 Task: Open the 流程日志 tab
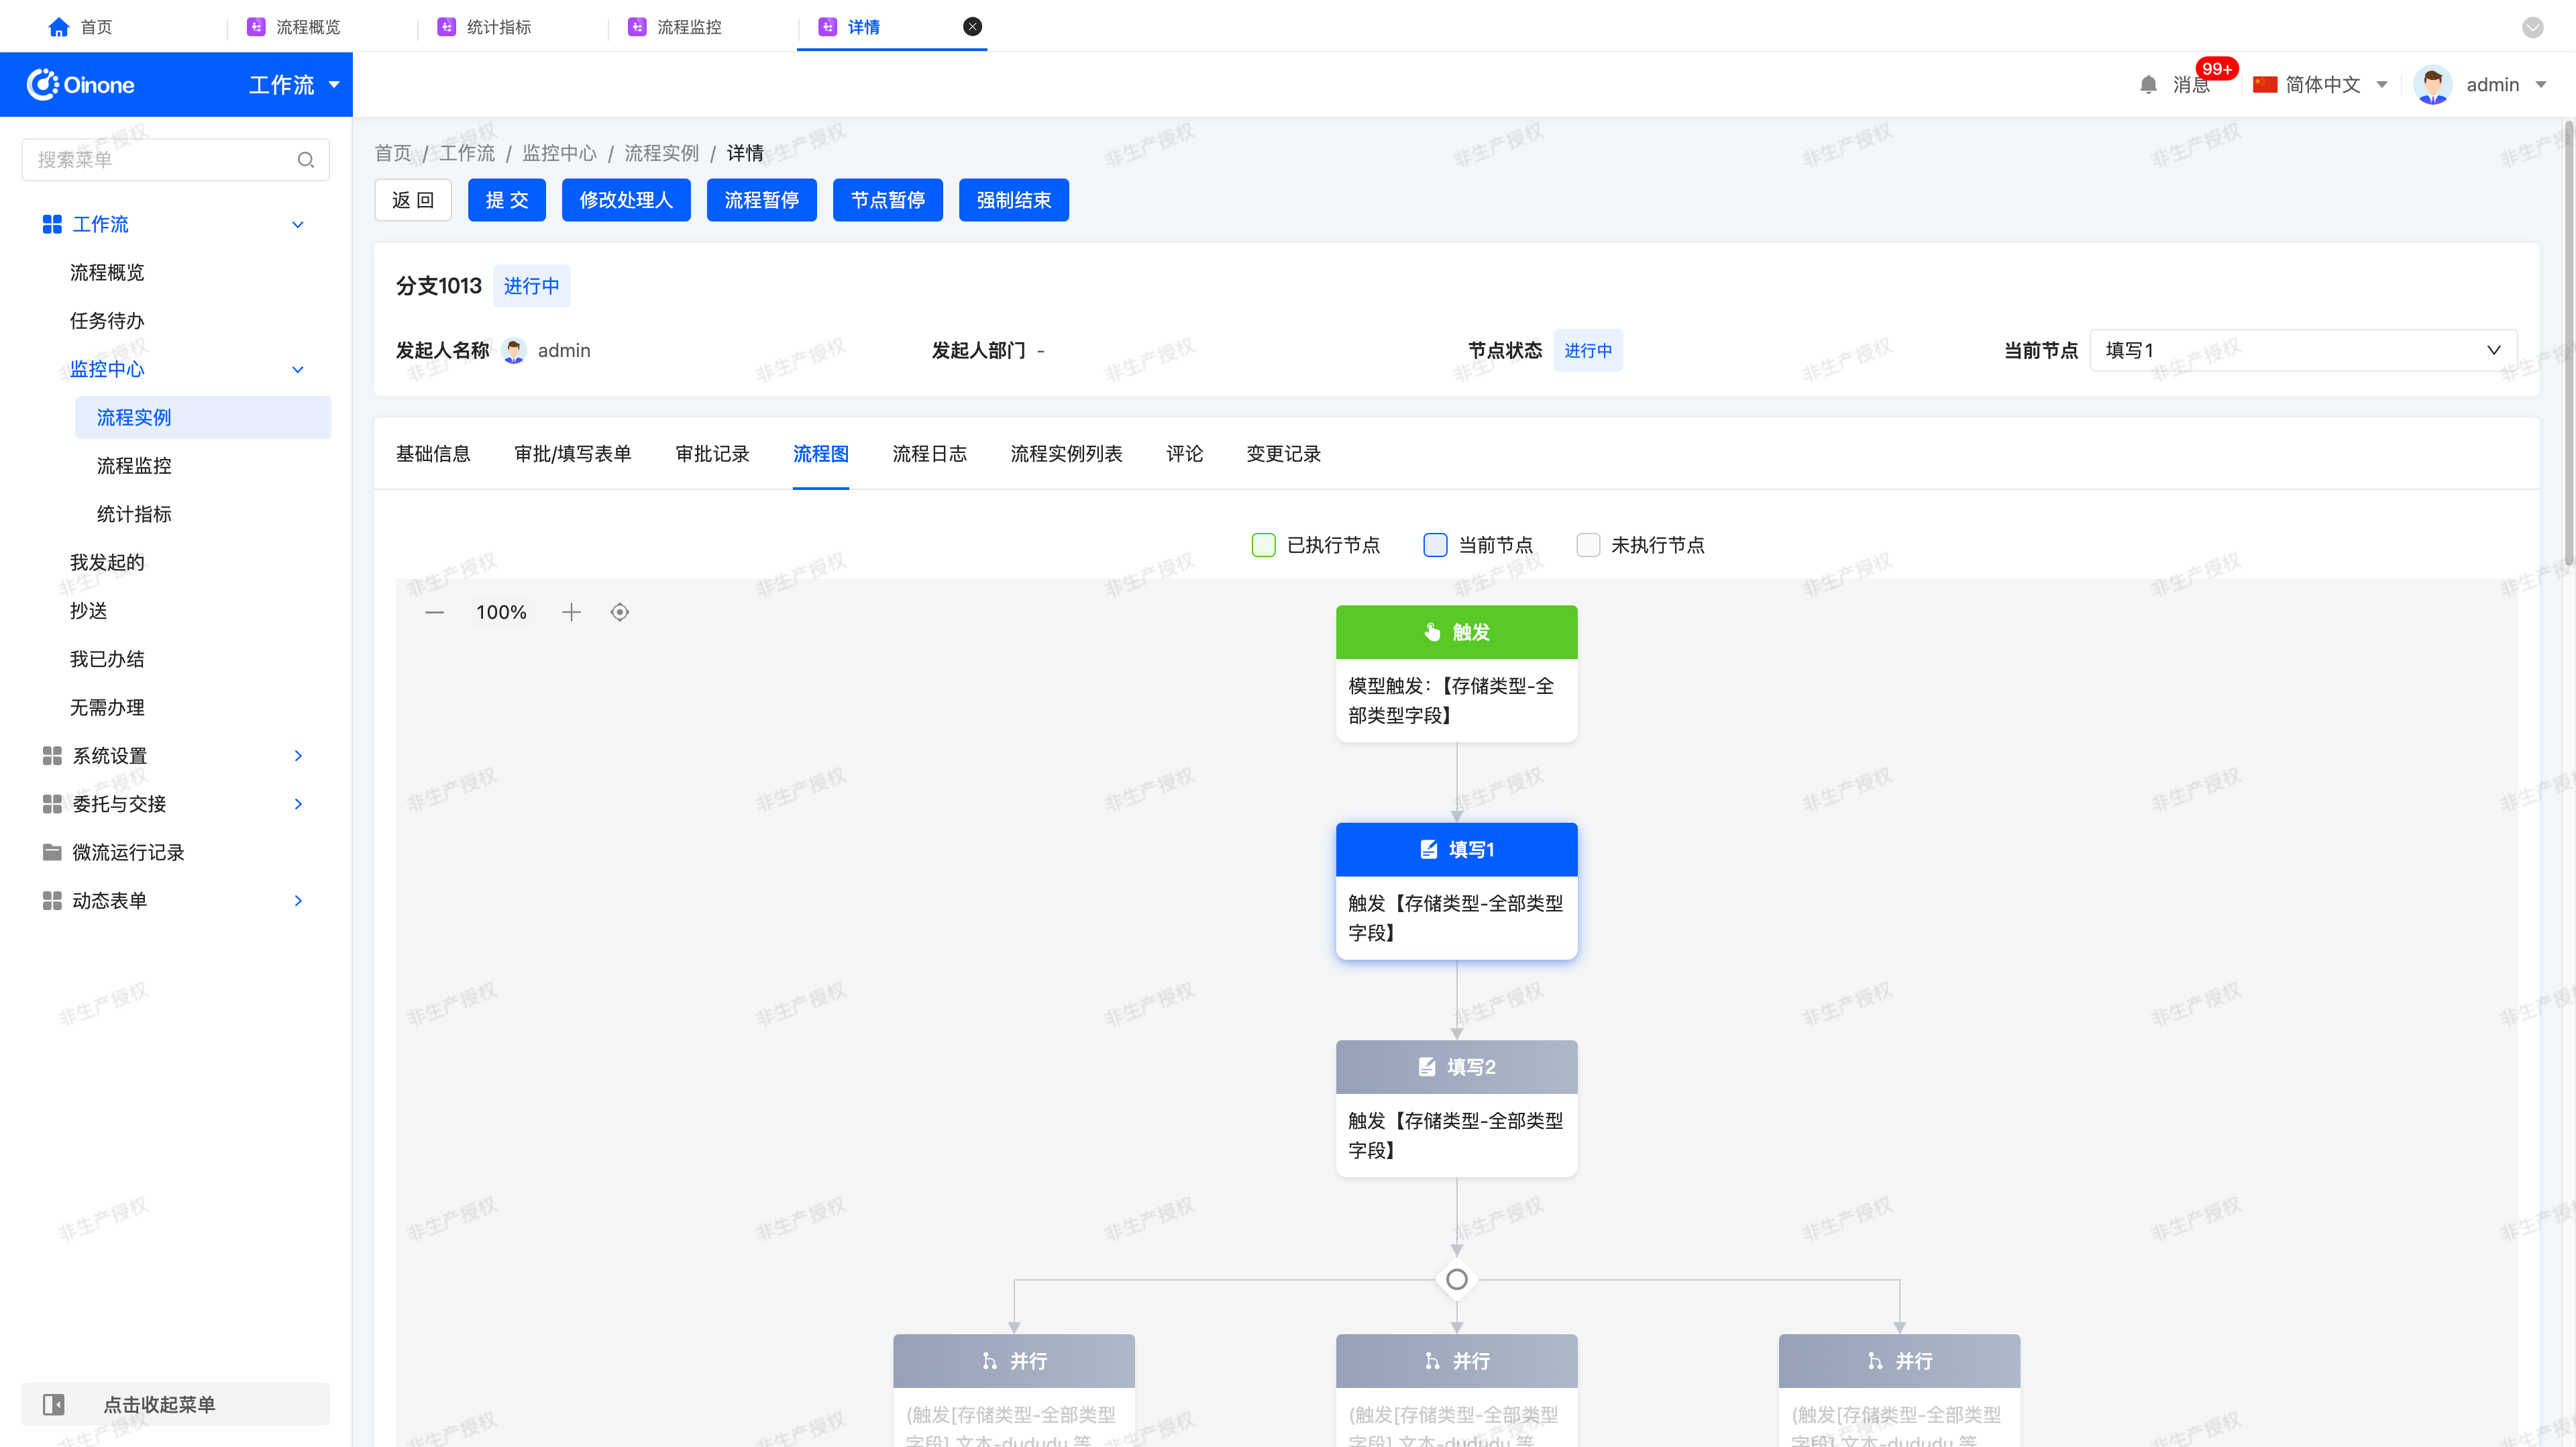pos(929,454)
